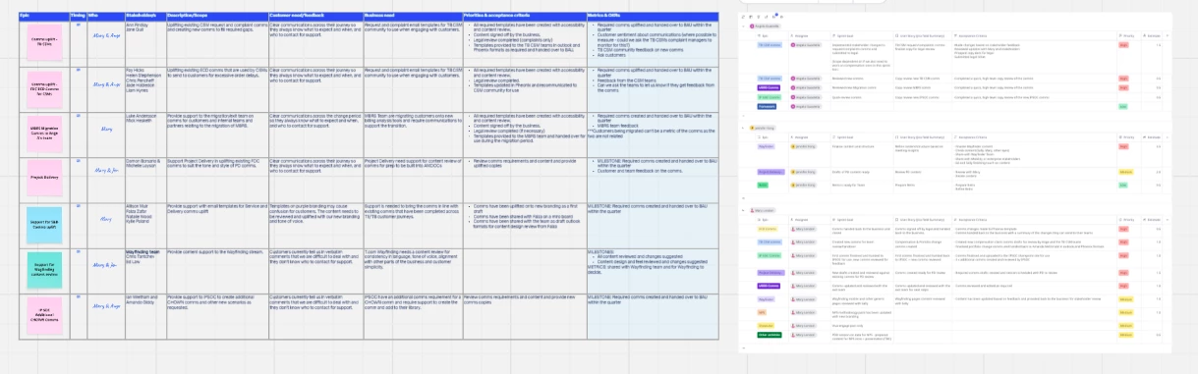Click the last icon in the table toolbar
Screen dimensions: 1198x374
[x=781, y=17]
